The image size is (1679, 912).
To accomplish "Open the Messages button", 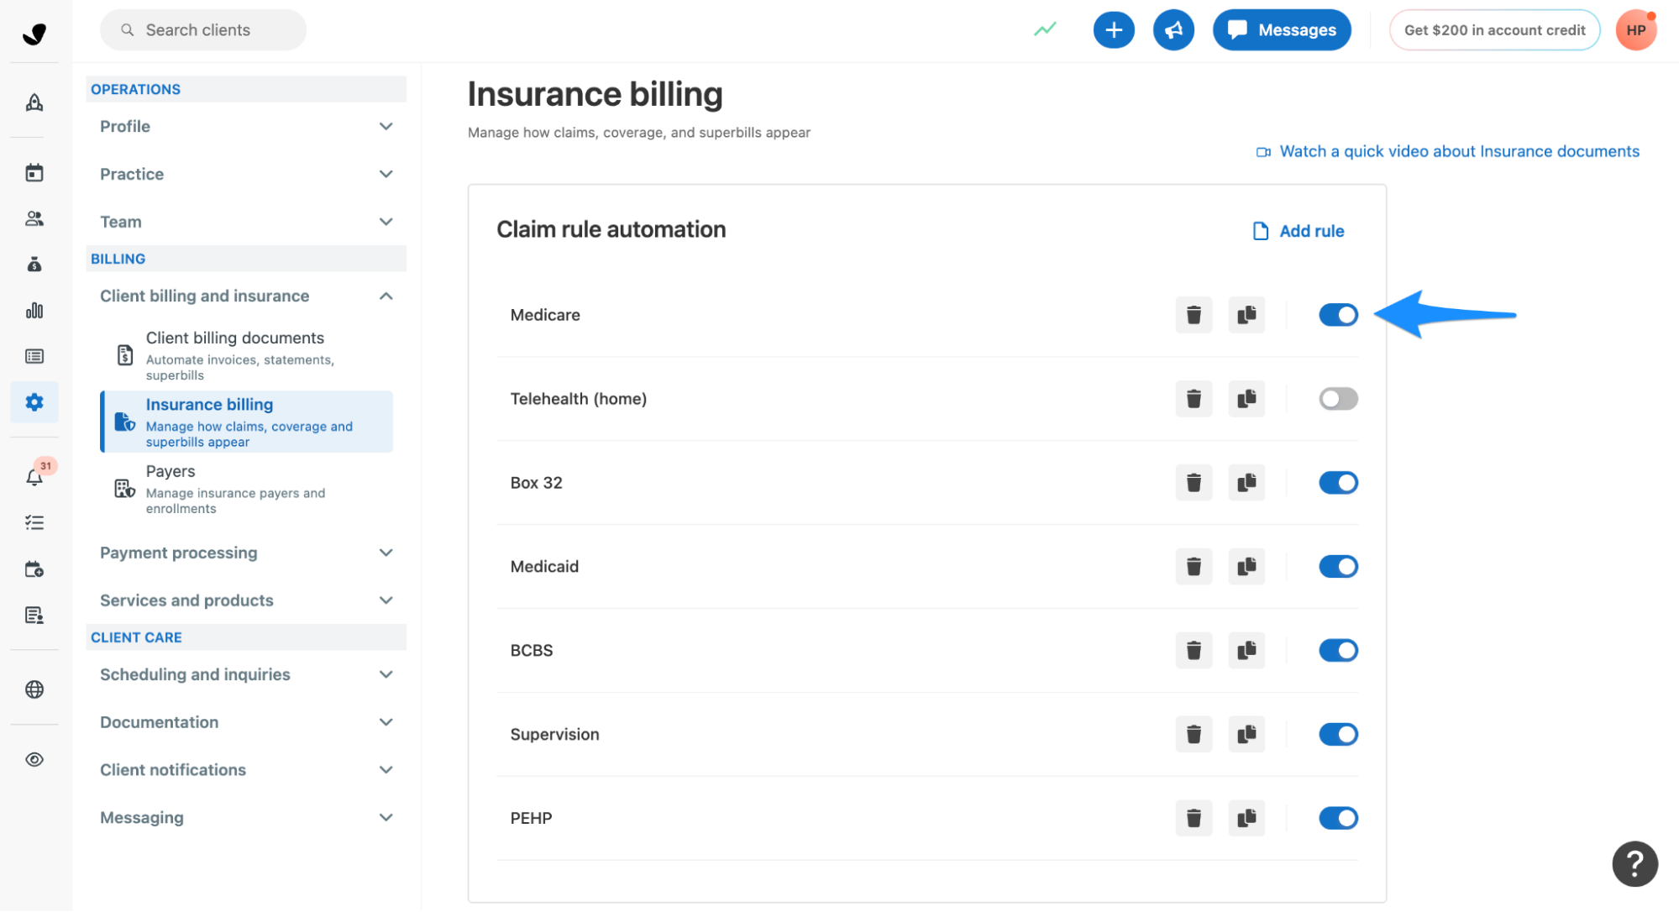I will coord(1282,30).
